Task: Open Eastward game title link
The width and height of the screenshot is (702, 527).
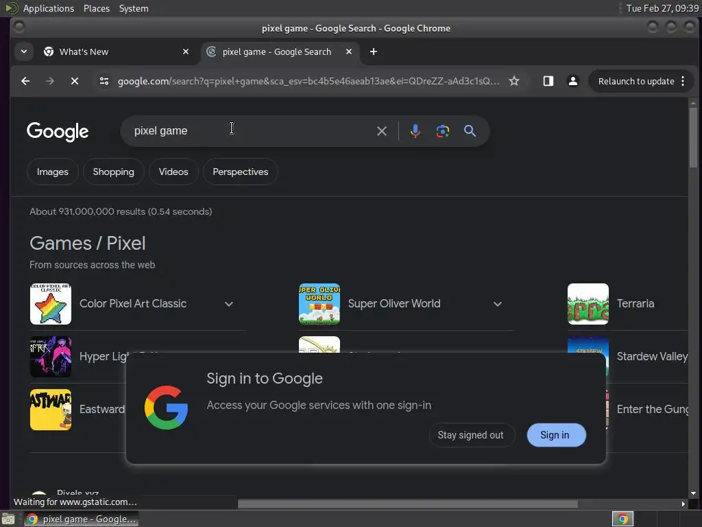Action: [x=102, y=410]
